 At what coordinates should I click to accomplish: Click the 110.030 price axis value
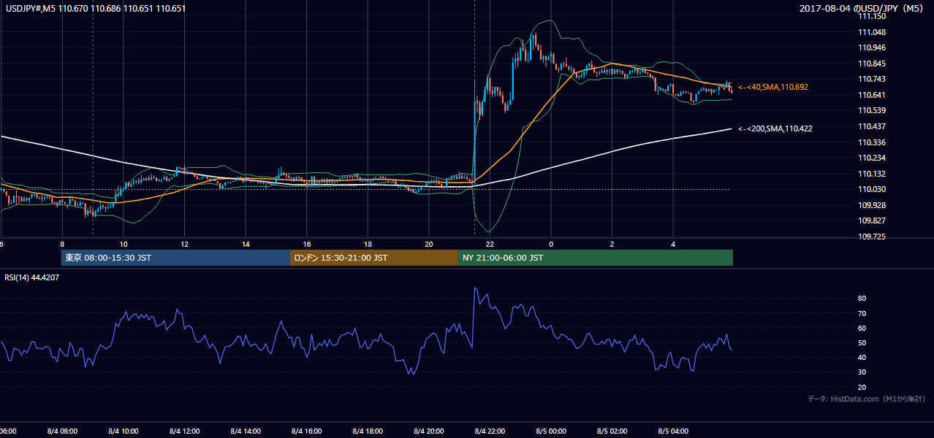point(872,189)
